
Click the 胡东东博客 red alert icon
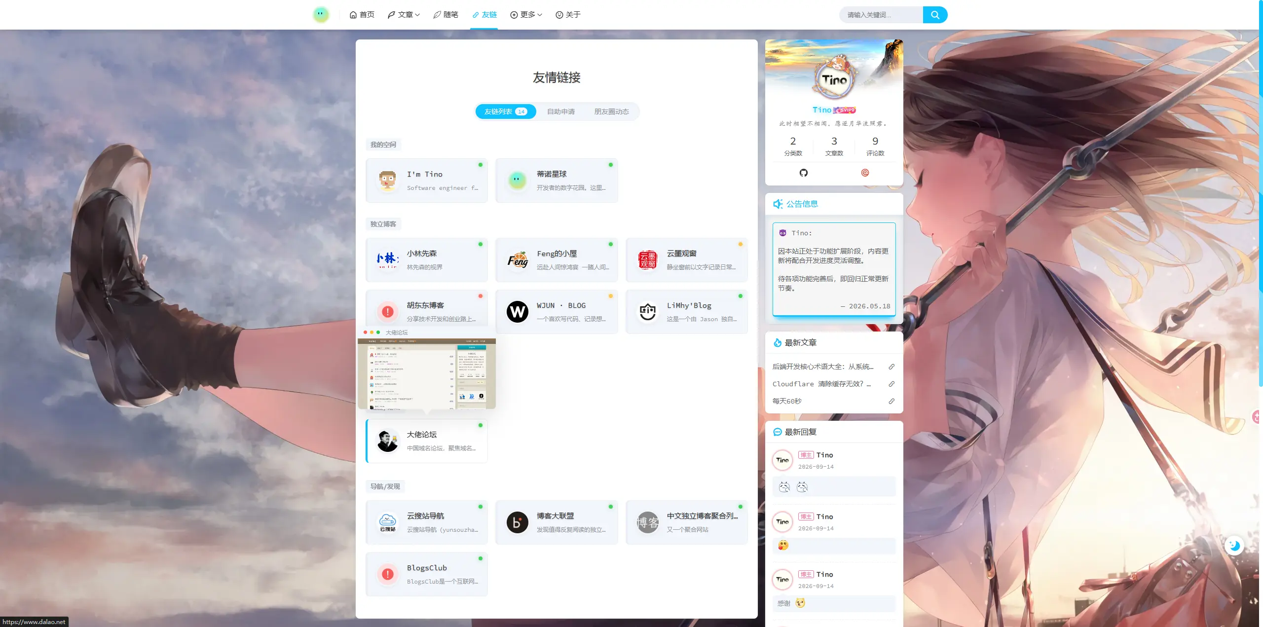pos(388,312)
